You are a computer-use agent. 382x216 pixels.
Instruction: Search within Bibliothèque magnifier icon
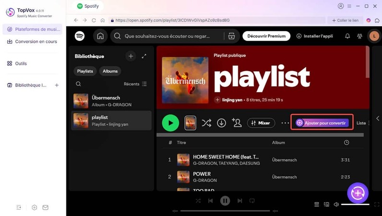[78, 84]
